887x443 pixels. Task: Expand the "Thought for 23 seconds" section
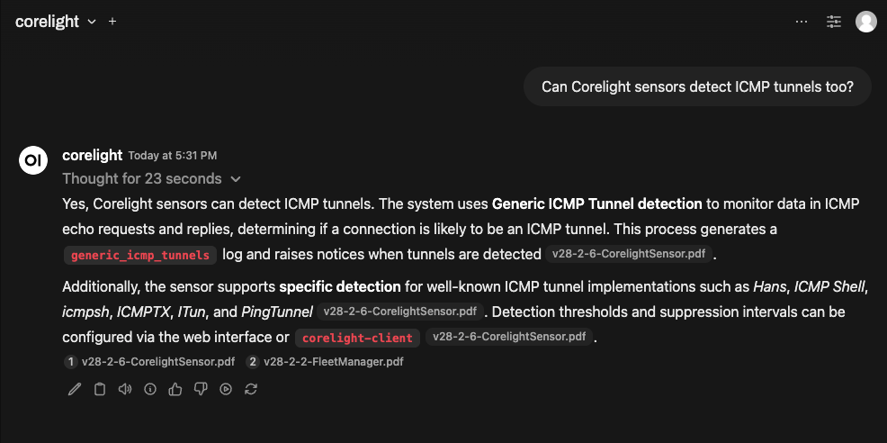151,178
